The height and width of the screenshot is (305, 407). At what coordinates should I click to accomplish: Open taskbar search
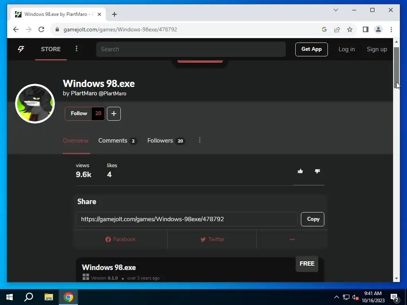point(29,297)
